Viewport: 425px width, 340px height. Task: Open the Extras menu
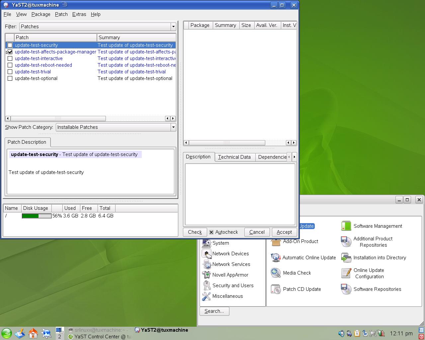(x=79, y=14)
